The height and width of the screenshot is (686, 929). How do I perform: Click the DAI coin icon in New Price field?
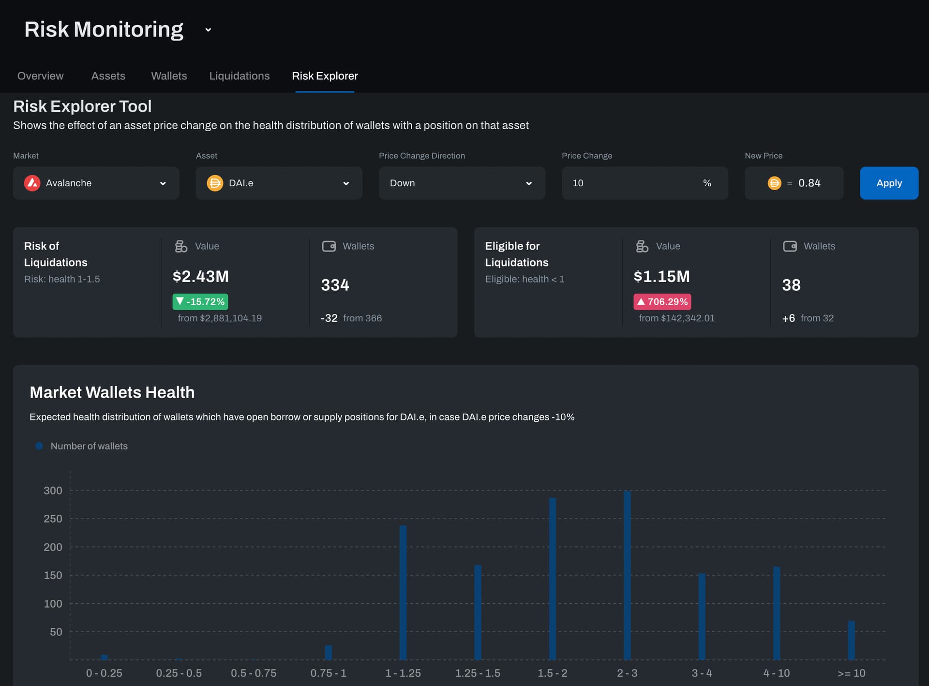click(x=774, y=183)
